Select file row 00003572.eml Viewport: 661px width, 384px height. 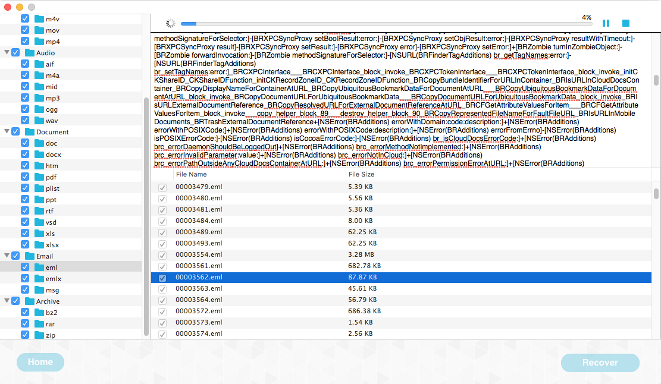coord(402,311)
